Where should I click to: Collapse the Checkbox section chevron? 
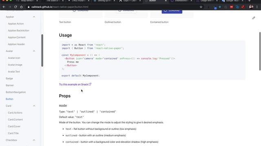point(34,140)
